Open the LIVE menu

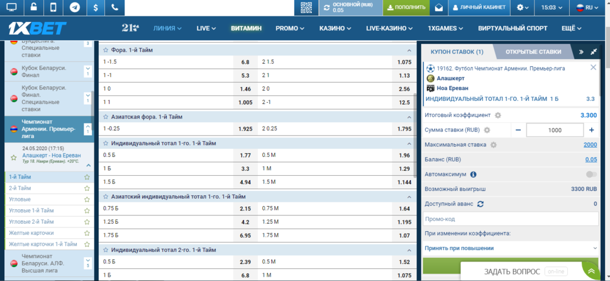[206, 29]
